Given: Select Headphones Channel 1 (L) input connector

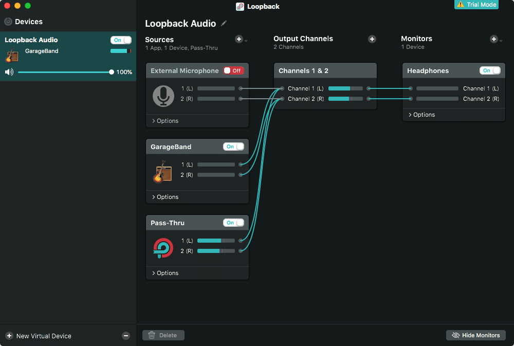Looking at the screenshot, I should [410, 88].
